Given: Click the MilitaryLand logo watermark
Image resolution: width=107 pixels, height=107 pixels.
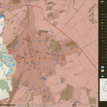Looking at the screenshot, I should pyautogui.click(x=85, y=104).
